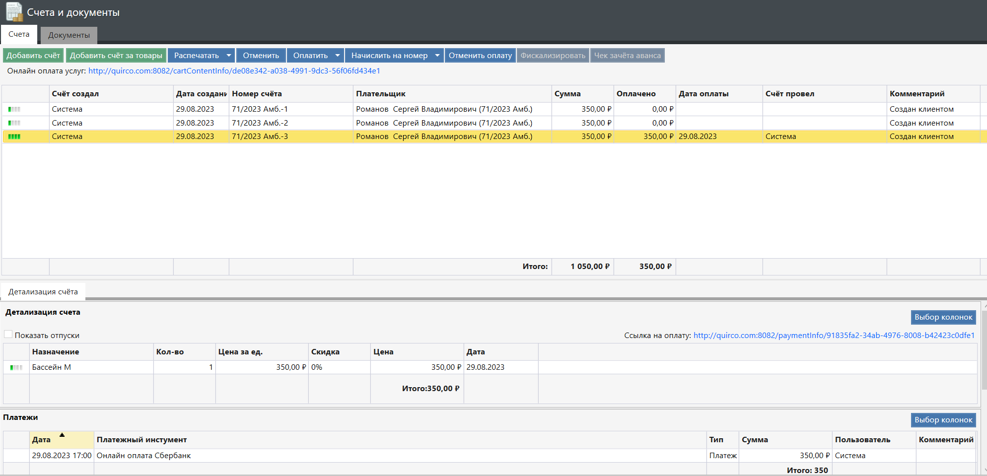
Task: Open the paymentInfo payment link
Action: pos(834,336)
